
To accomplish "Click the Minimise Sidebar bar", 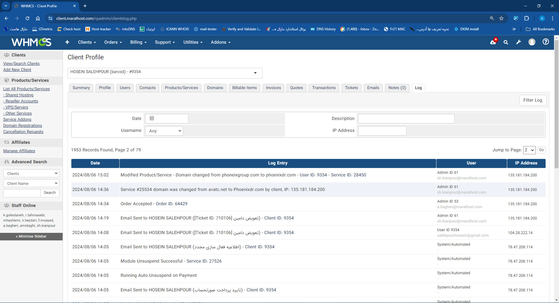I will coord(31,236).
